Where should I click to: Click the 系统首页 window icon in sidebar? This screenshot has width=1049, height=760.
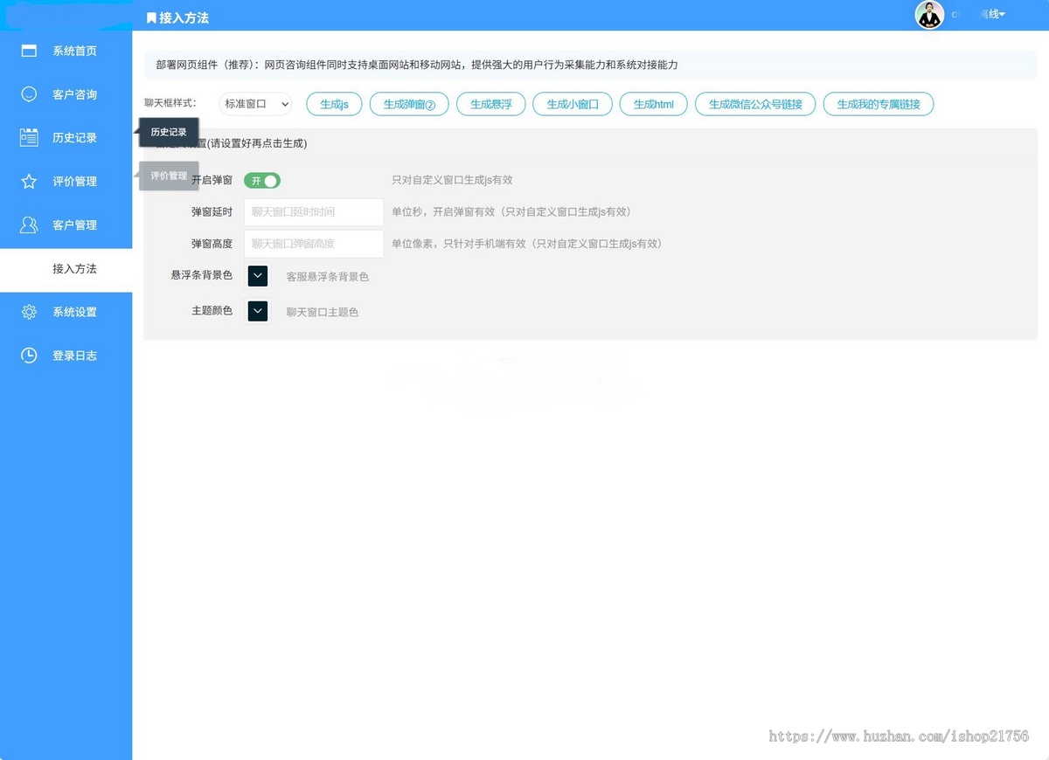click(29, 51)
